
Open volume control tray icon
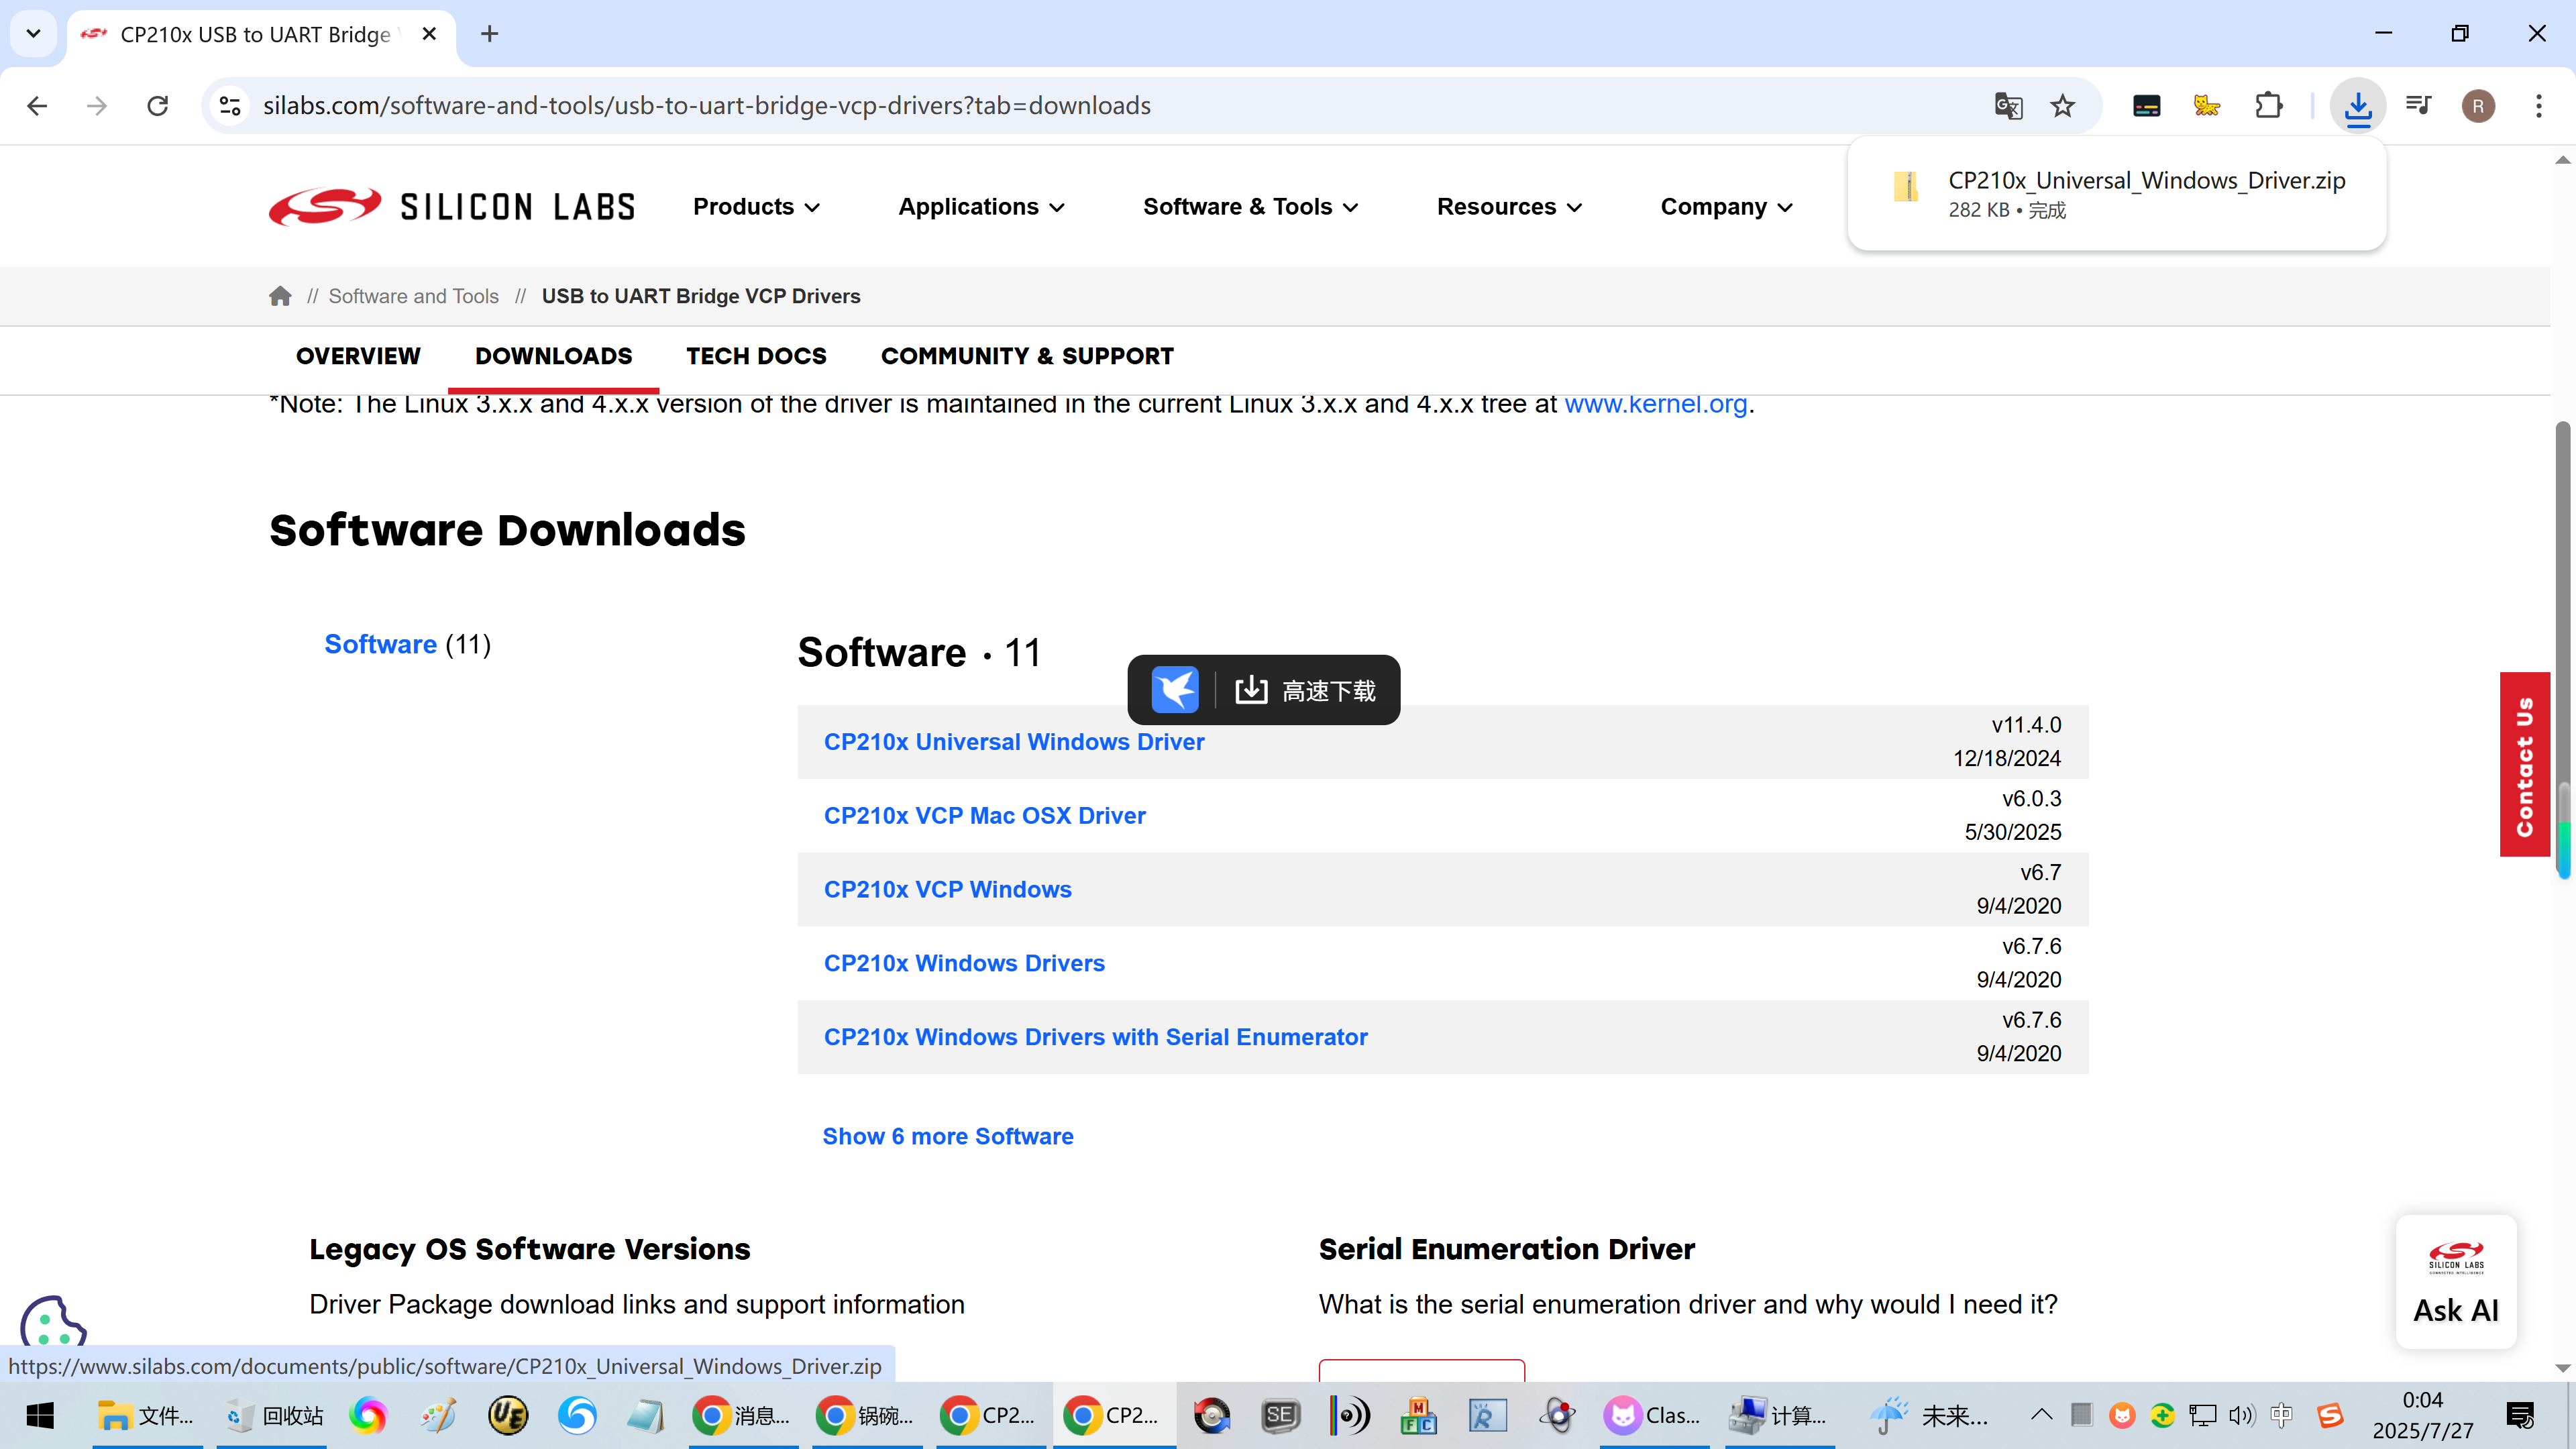[x=2241, y=1415]
